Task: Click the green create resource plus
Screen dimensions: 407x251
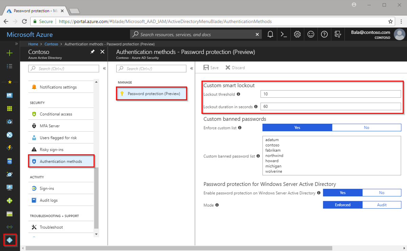Action: click(x=9, y=53)
